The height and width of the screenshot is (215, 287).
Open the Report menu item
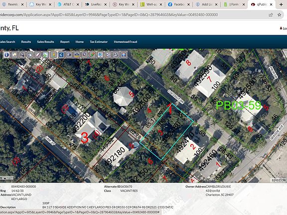[x=65, y=42]
